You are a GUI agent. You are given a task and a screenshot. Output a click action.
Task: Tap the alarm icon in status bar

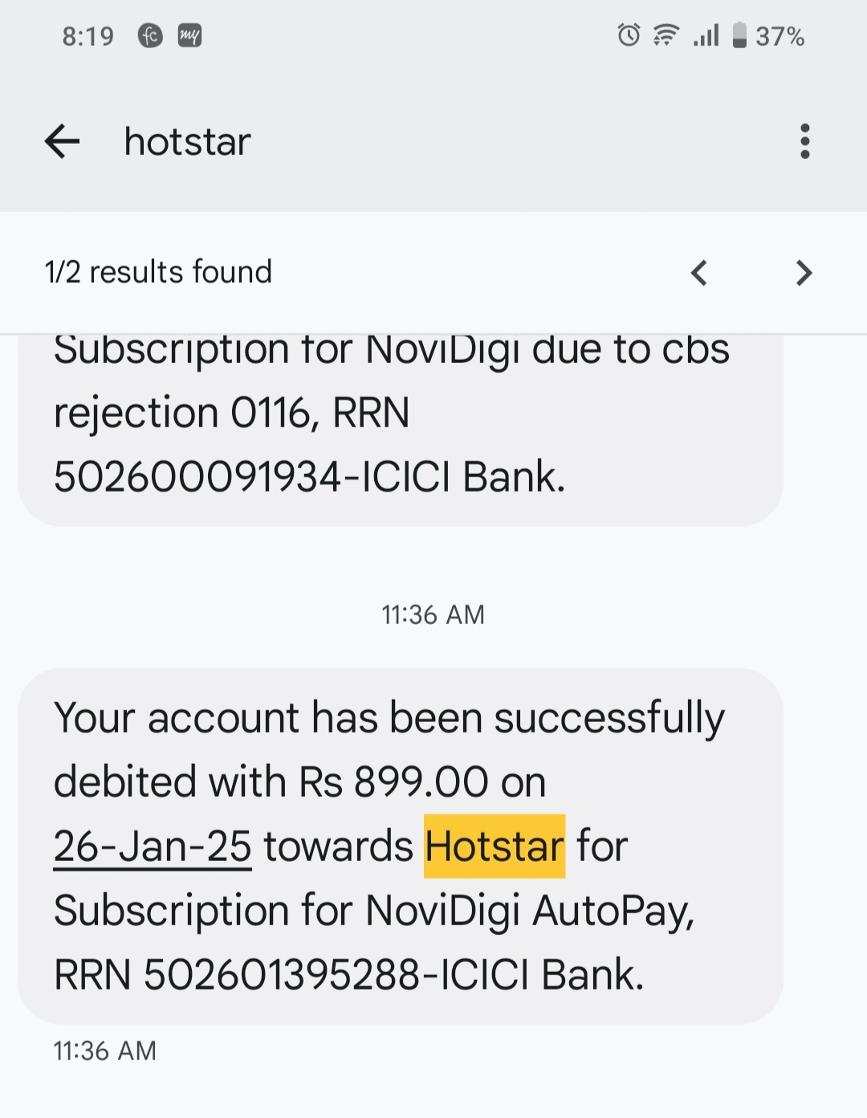[x=629, y=35]
